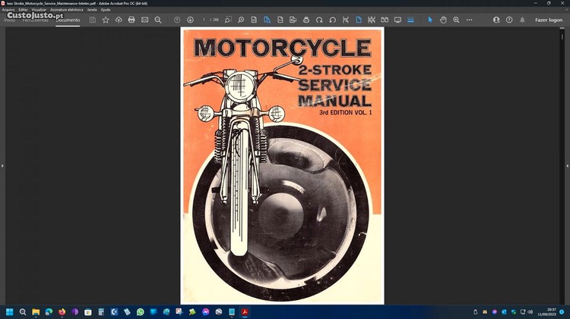Expand the right tools pane

(567, 165)
